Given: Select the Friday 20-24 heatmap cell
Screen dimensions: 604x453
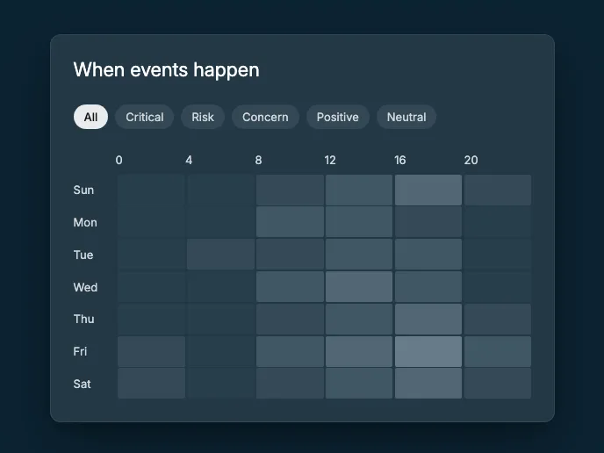Looking at the screenshot, I should click(498, 351).
